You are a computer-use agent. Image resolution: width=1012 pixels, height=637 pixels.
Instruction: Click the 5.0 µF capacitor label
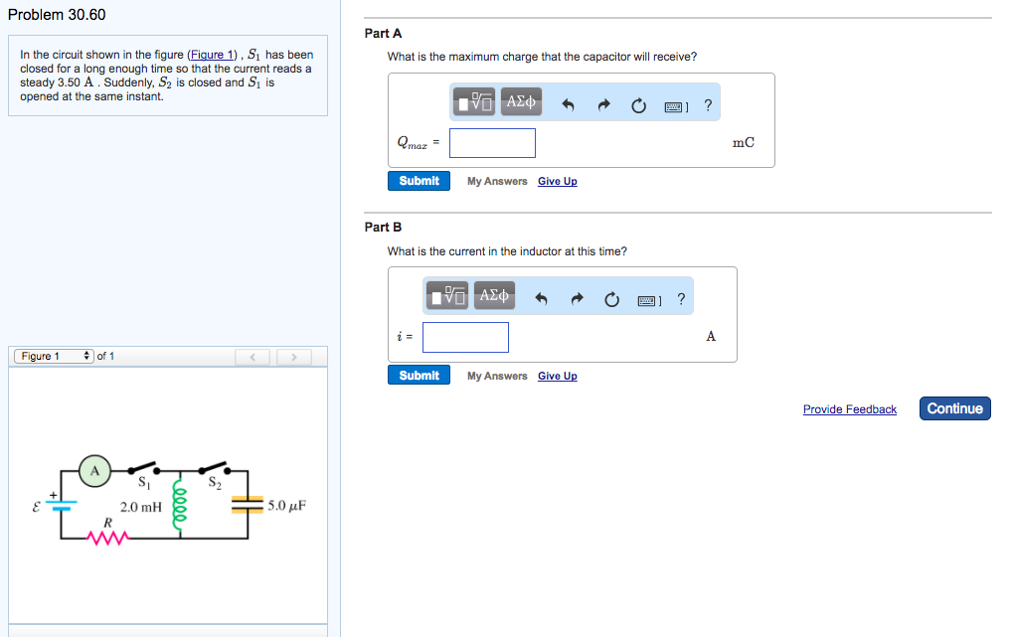(x=287, y=506)
